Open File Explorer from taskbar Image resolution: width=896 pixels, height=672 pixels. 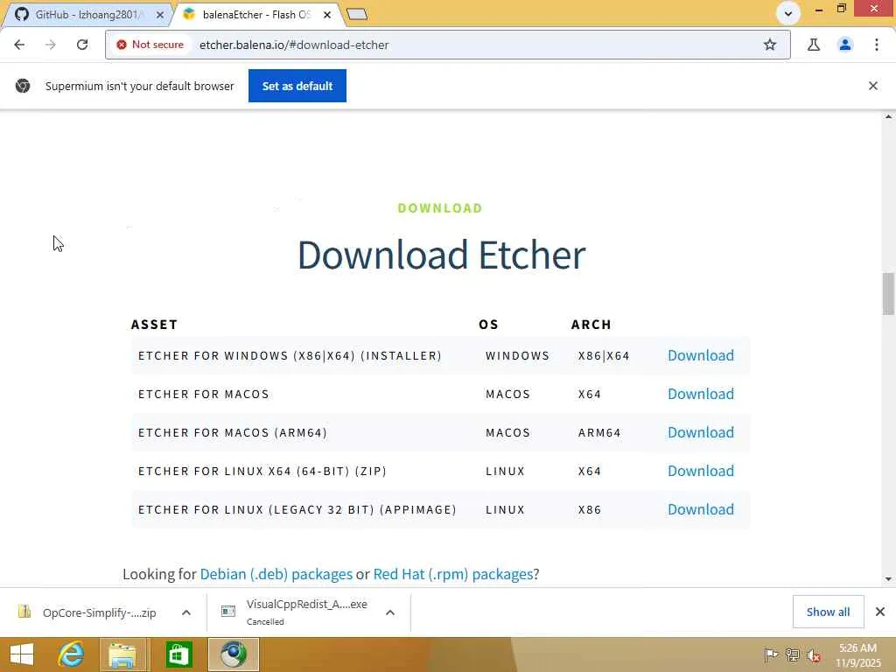pos(123,654)
